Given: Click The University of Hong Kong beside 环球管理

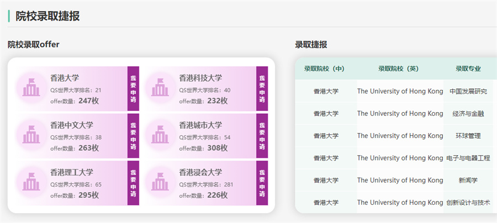Looking at the screenshot, I should [x=400, y=136].
